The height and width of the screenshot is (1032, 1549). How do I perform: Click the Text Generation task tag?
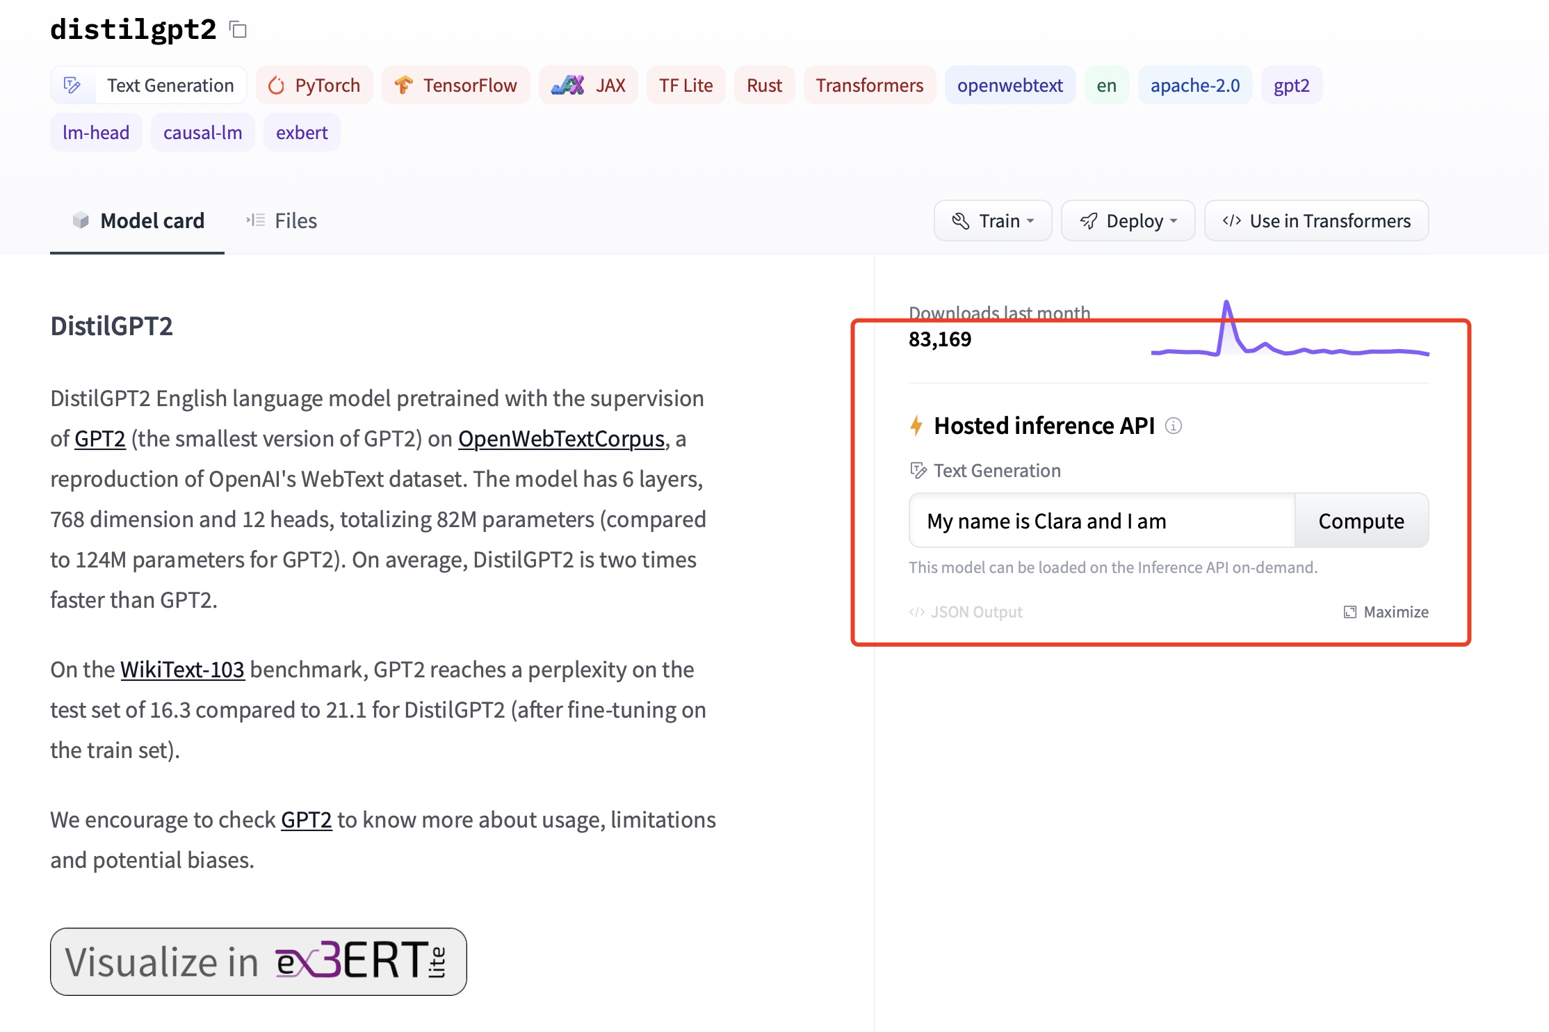pyautogui.click(x=149, y=86)
